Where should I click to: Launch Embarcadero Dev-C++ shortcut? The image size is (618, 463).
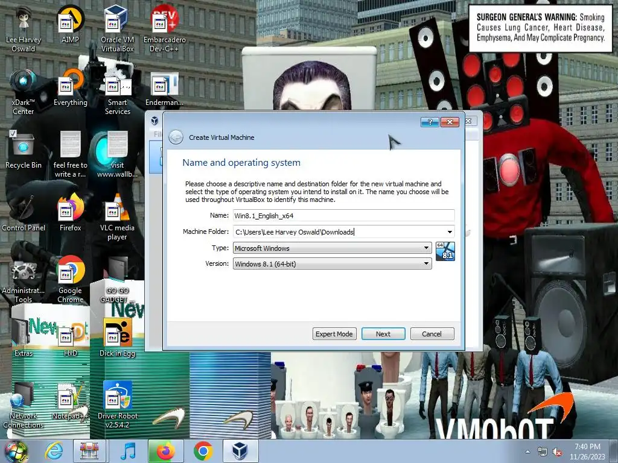164,28
